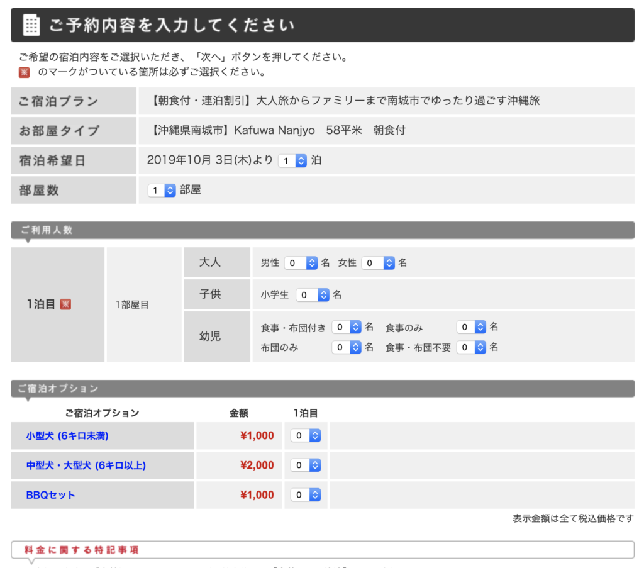Open the BBQセット option link

point(50,495)
